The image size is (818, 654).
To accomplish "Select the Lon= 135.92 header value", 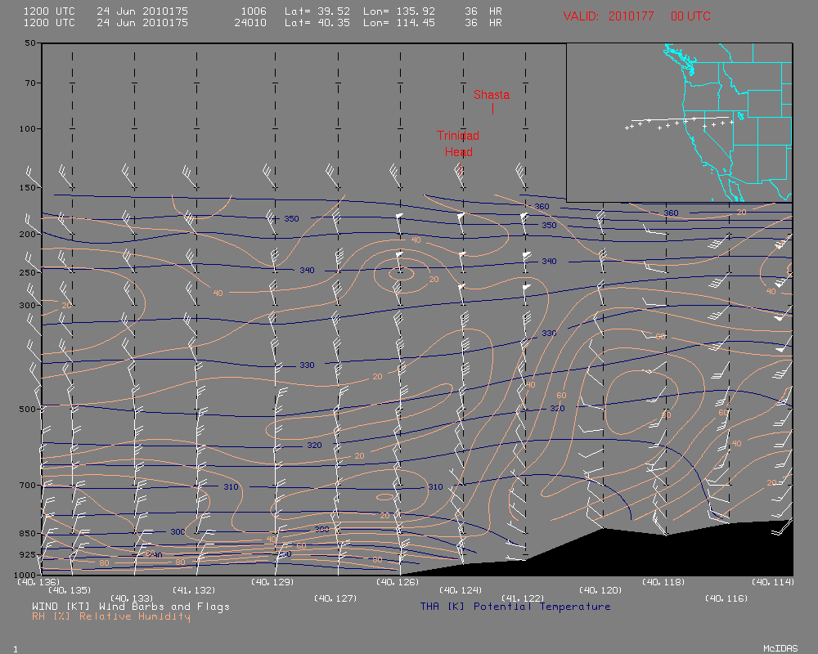I will click(x=399, y=11).
